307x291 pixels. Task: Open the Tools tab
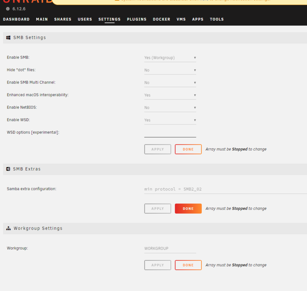coord(217,19)
